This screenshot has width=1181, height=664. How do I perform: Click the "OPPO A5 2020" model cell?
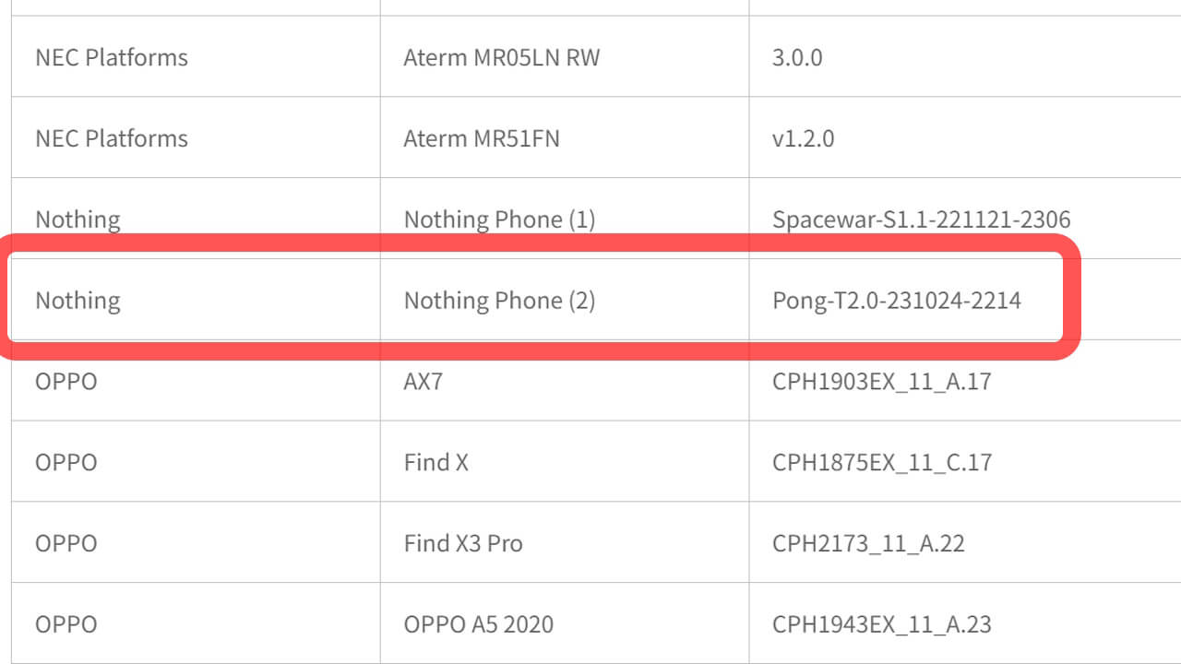tap(478, 624)
